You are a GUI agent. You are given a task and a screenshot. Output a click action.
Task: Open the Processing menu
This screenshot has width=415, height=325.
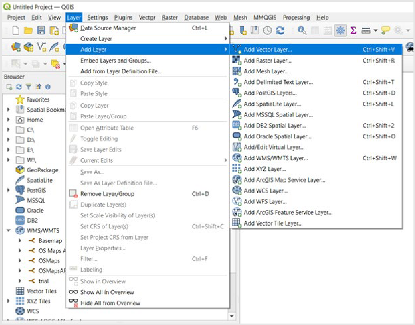[296, 18]
